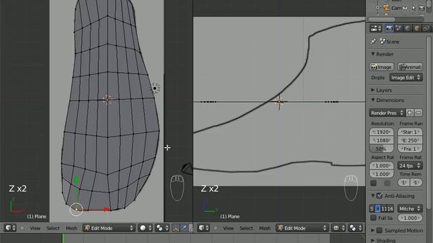Toggle Anti-Aliasing checkbox
The height and width of the screenshot is (243, 433).
pos(380,196)
